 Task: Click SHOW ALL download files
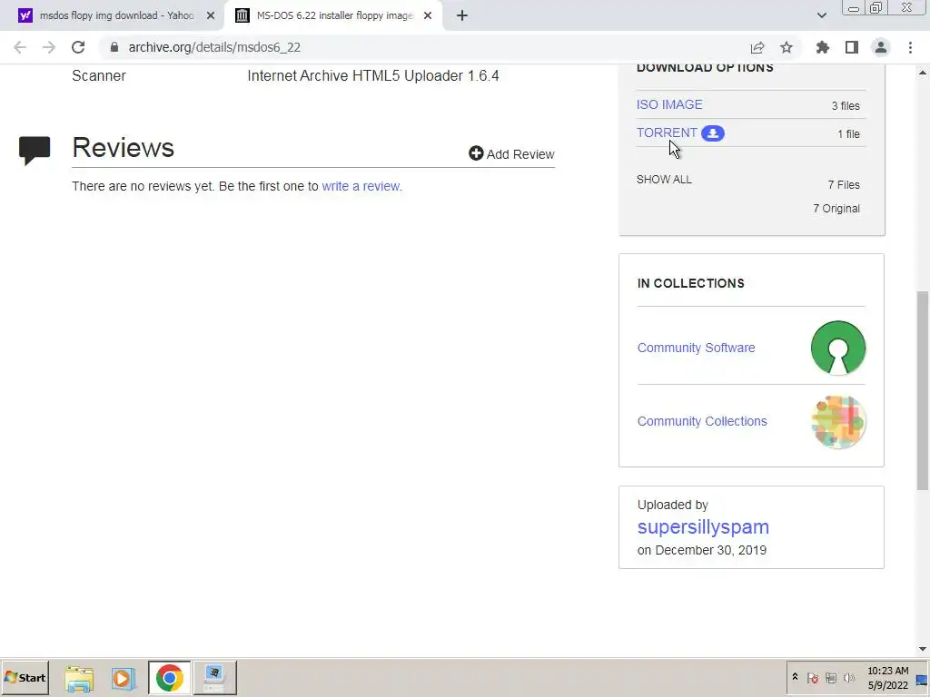pos(664,180)
